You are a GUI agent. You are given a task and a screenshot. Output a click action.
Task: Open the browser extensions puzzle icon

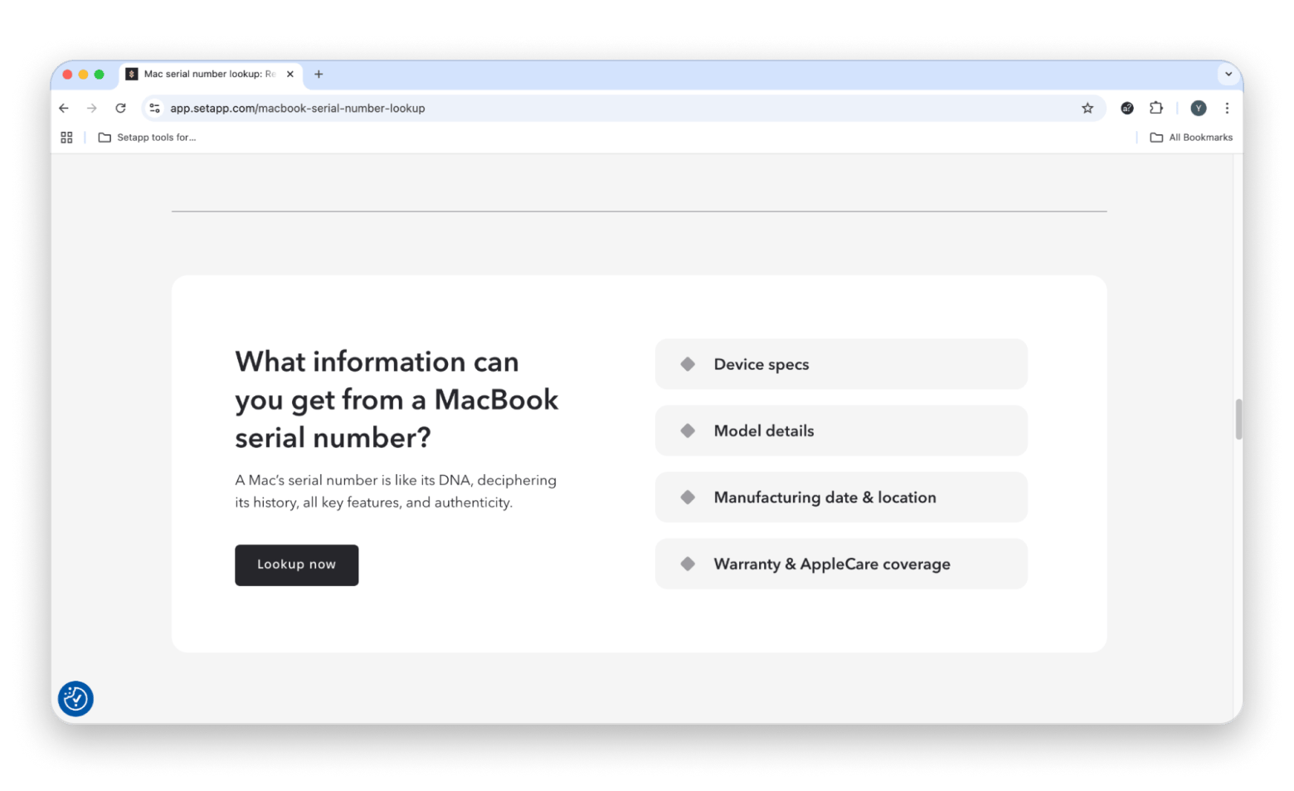point(1155,109)
